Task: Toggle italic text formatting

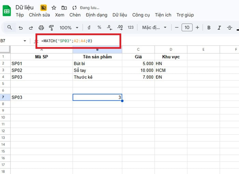Action: [220, 28]
